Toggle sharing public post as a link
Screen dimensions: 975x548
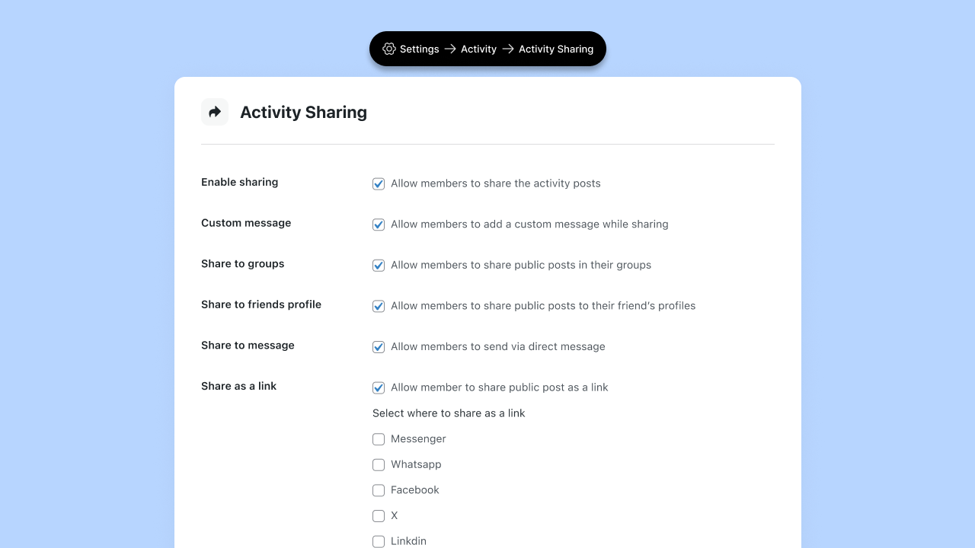(379, 387)
